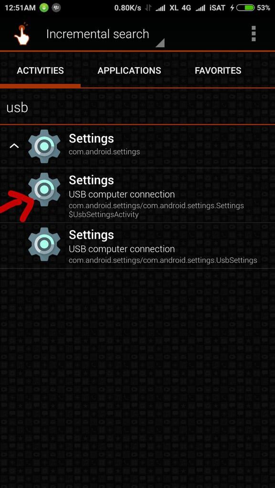Collapse the Settings group with the chevron
This screenshot has height=488, width=275.
tap(14, 146)
